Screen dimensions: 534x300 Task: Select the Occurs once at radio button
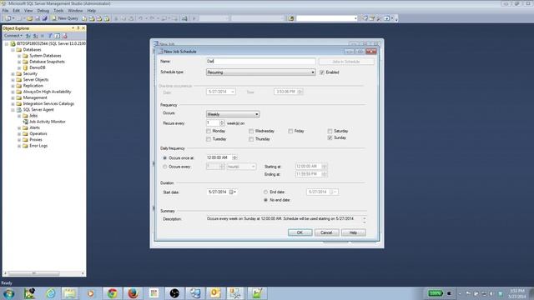(165, 158)
